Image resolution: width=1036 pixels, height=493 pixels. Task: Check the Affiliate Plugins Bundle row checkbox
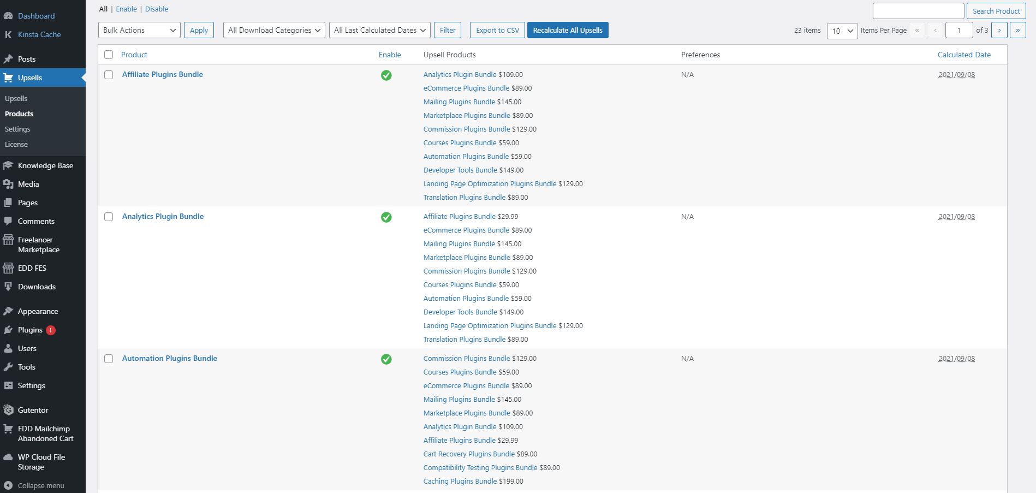[109, 75]
